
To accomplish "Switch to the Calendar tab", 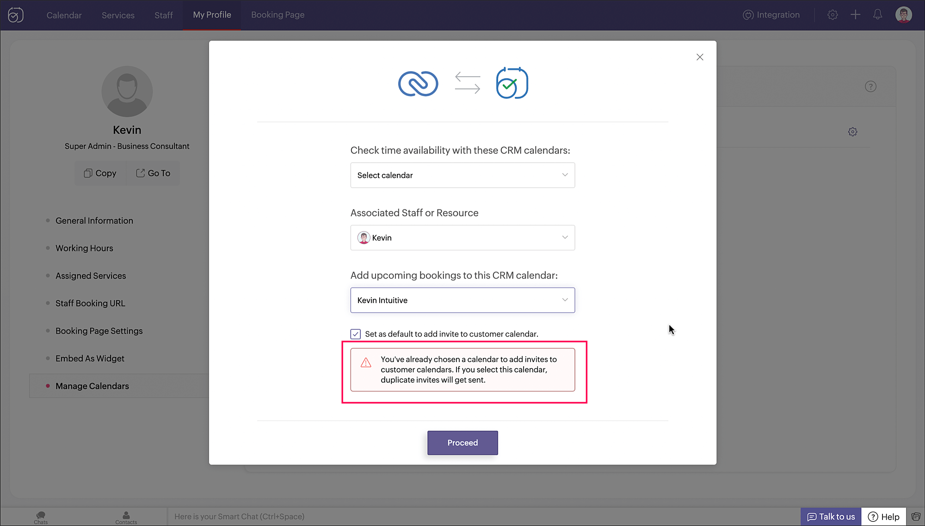I will coord(64,15).
